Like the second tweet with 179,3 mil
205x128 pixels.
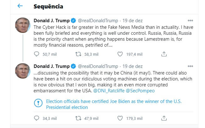[119, 118]
